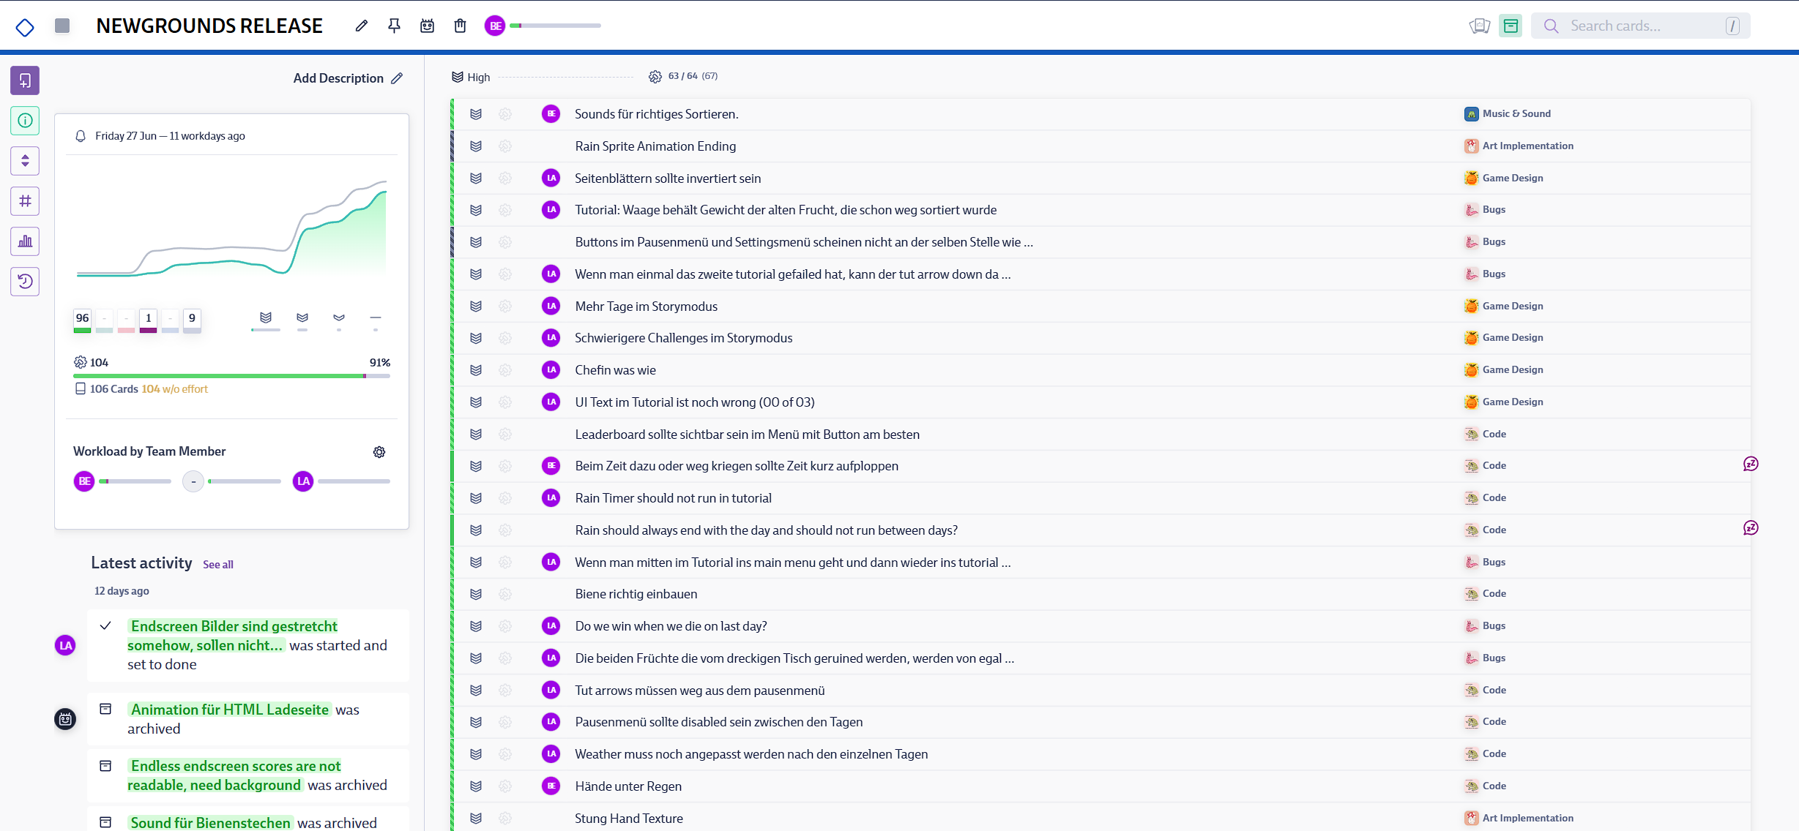Click snooze comment icon on 'Beim Zeit dazu' row
Viewport: 1799px width, 831px height.
(x=1751, y=464)
